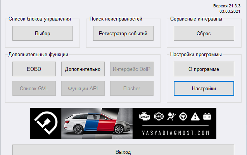The width and height of the screenshot is (247, 155).
Task: Click the warning triangle icon in banner
Action: pos(195,117)
